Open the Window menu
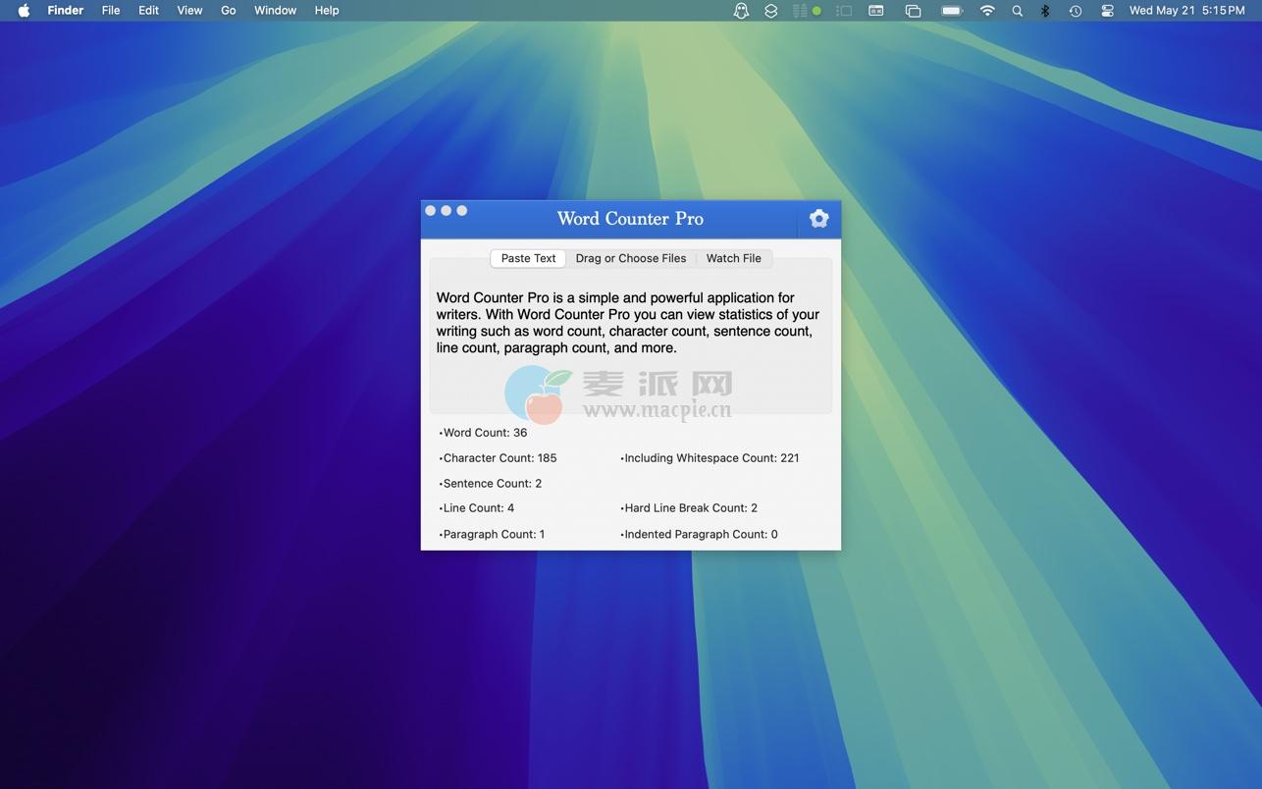This screenshot has width=1262, height=789. 275,11
